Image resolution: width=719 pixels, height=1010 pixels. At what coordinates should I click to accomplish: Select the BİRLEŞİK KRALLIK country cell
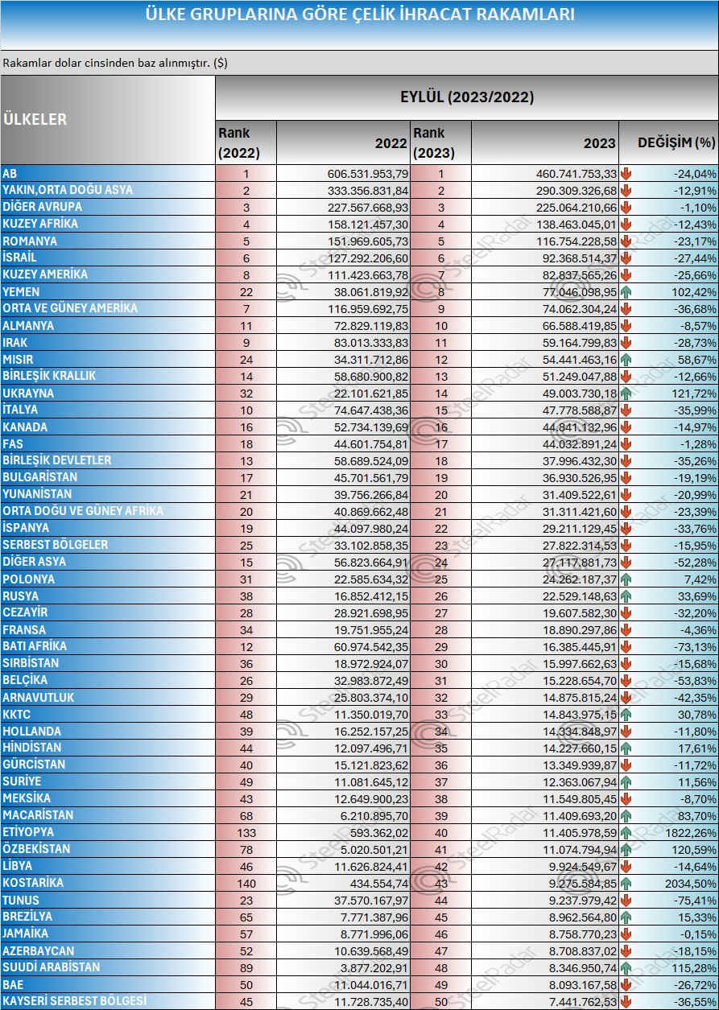click(108, 376)
